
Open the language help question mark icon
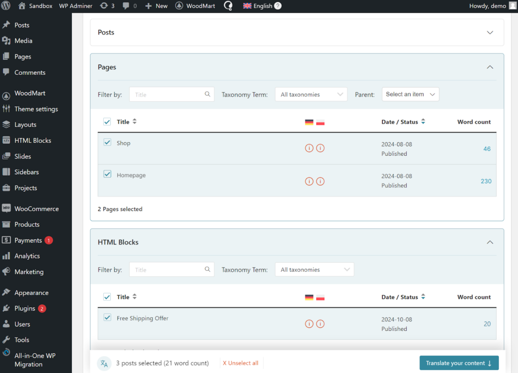(x=278, y=6)
